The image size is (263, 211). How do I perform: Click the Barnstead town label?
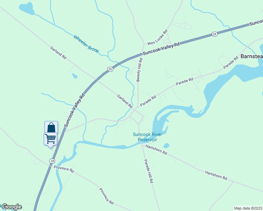pos(252,56)
